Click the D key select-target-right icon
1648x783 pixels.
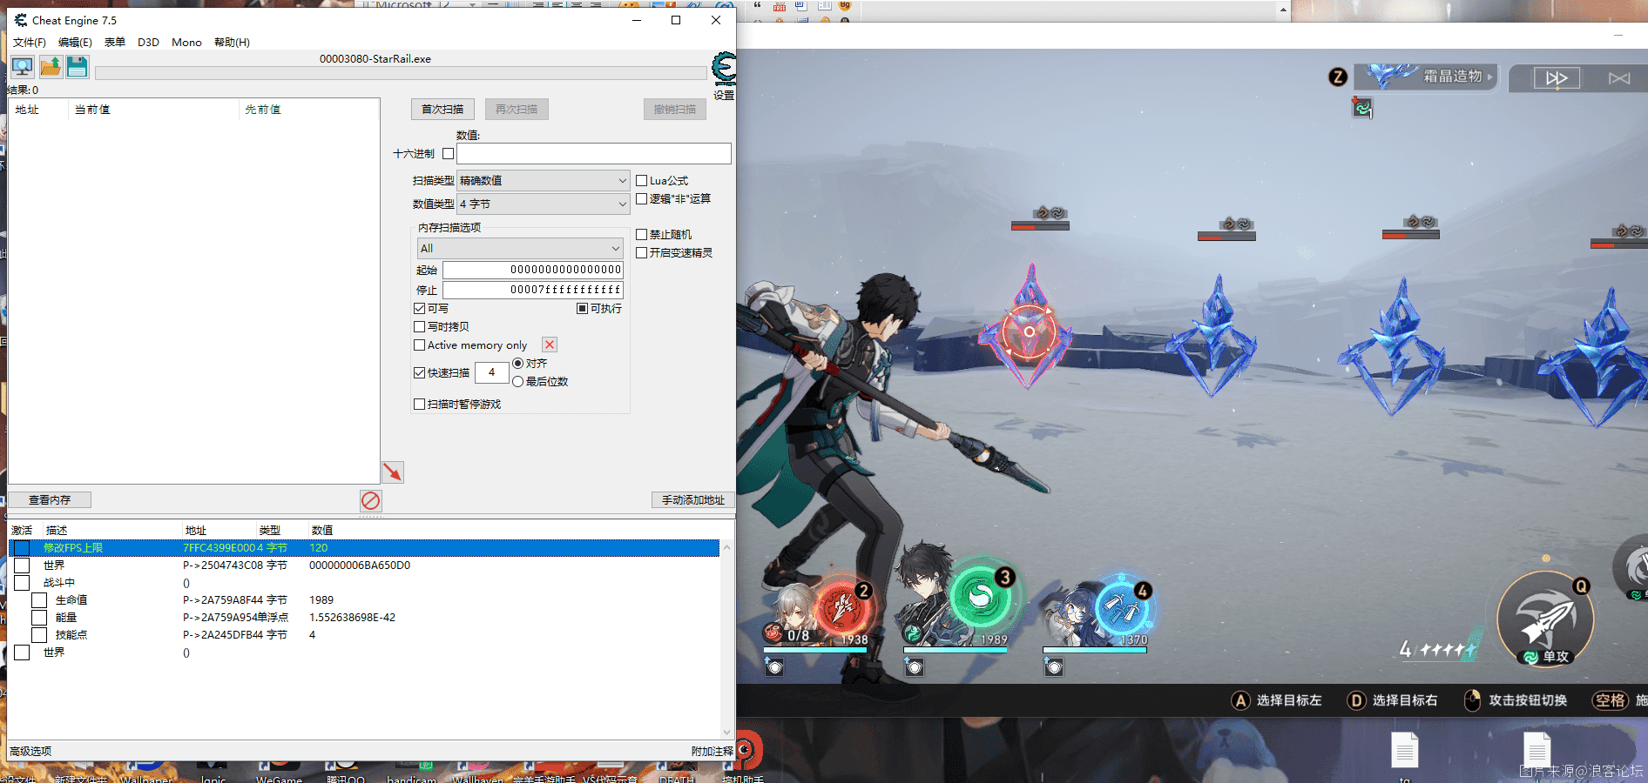1356,700
